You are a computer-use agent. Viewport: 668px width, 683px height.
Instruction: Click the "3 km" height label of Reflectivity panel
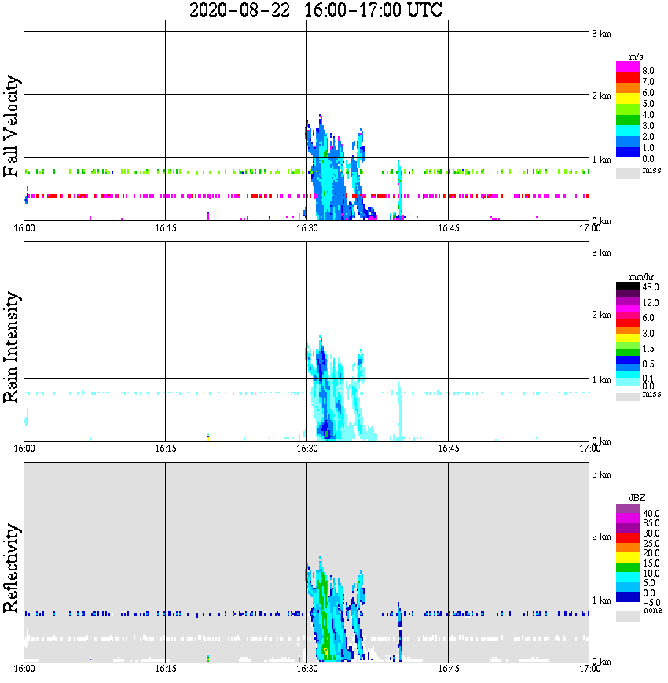[602, 474]
